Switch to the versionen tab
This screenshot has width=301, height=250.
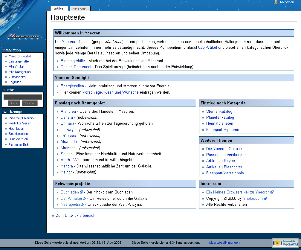pyautogui.click(x=80, y=8)
